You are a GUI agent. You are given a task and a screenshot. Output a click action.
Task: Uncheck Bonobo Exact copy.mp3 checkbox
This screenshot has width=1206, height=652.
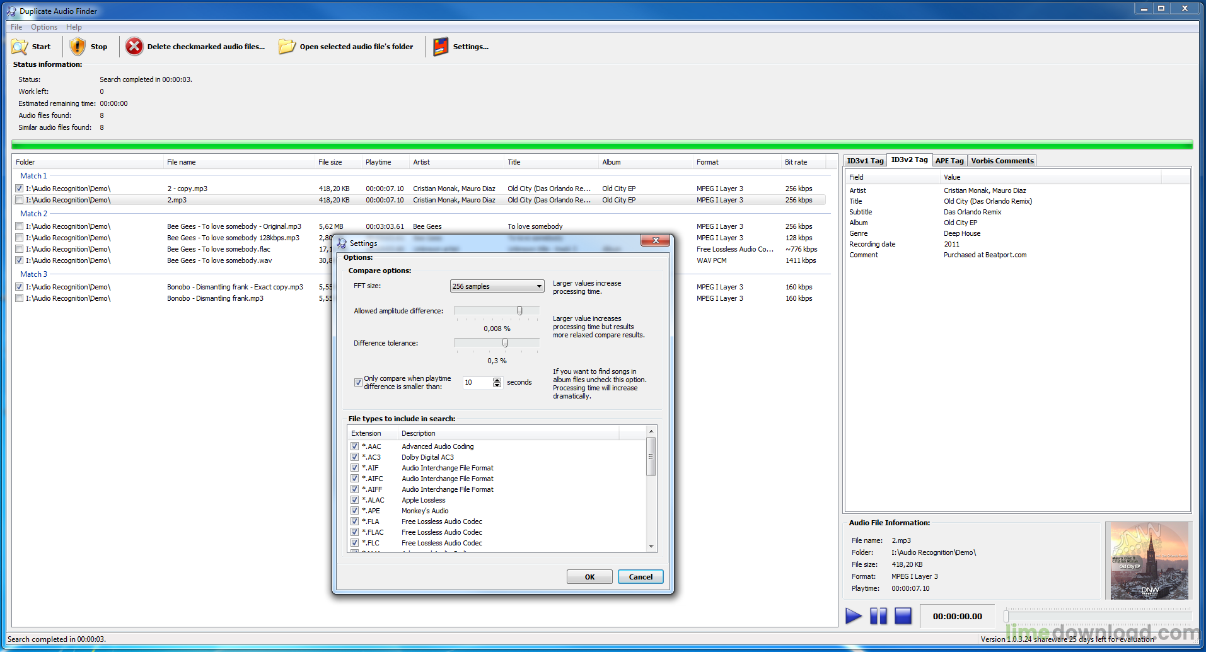click(x=19, y=287)
